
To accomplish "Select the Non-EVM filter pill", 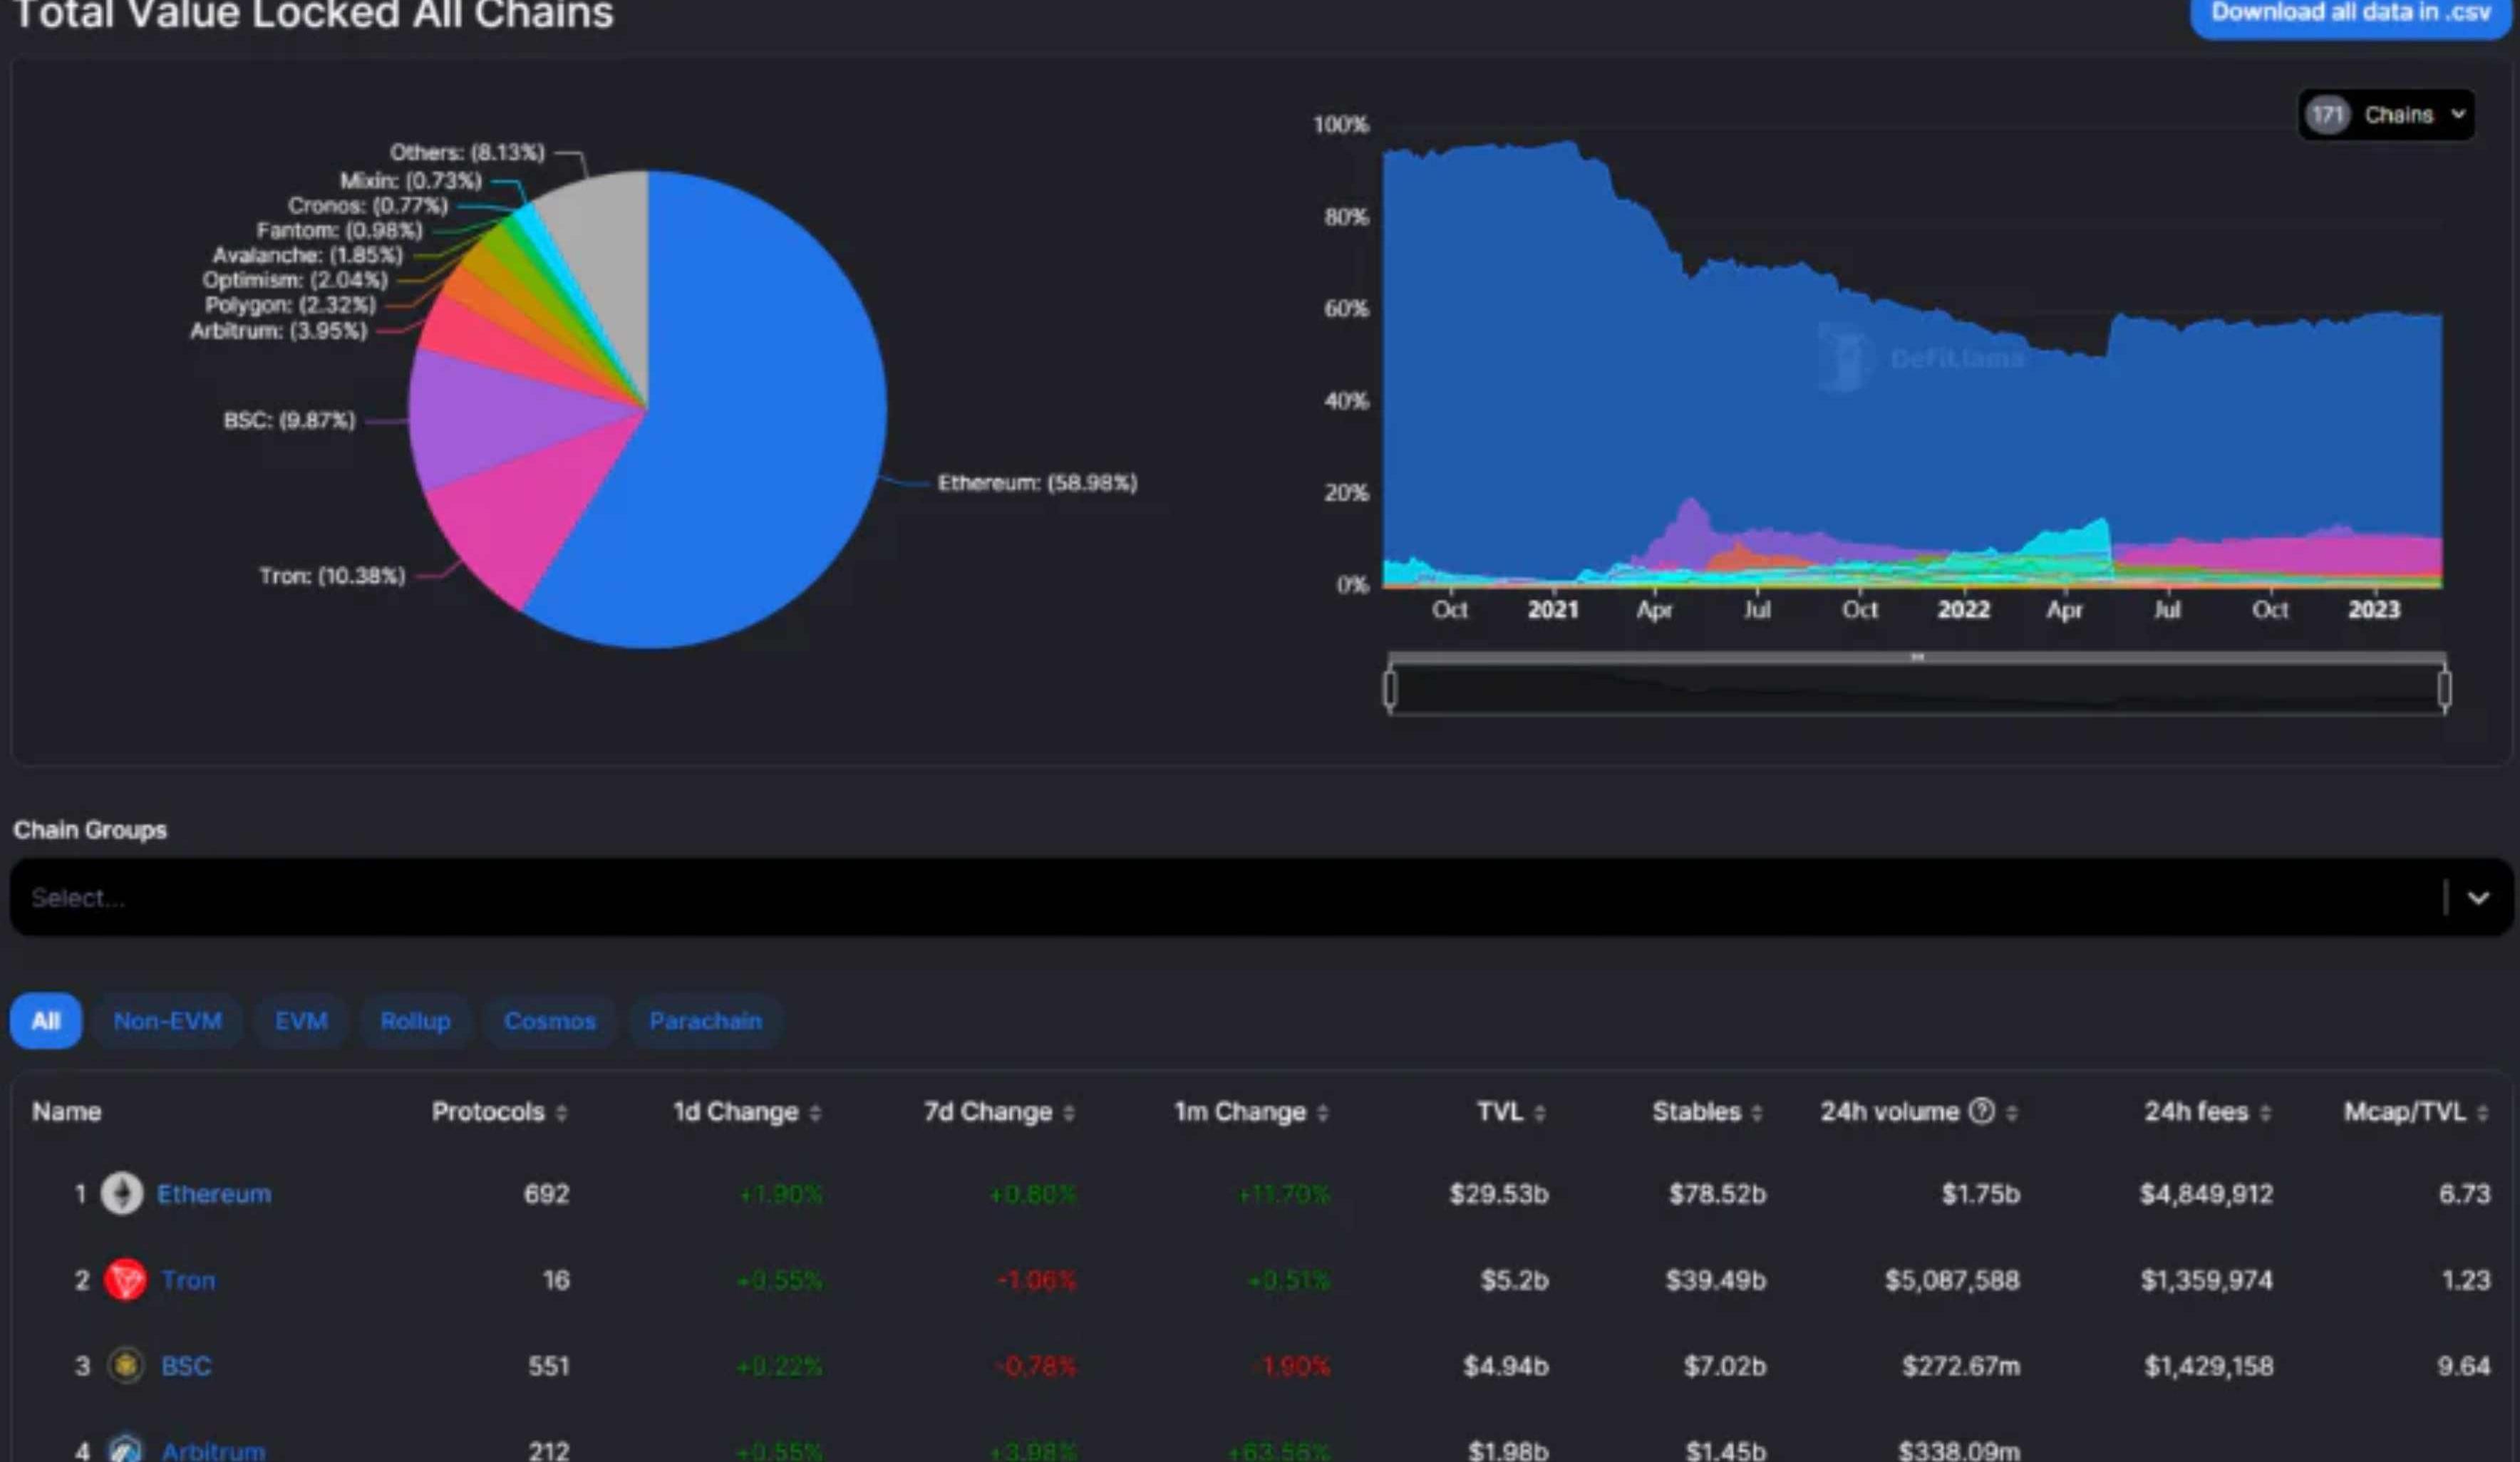I will tap(167, 1021).
